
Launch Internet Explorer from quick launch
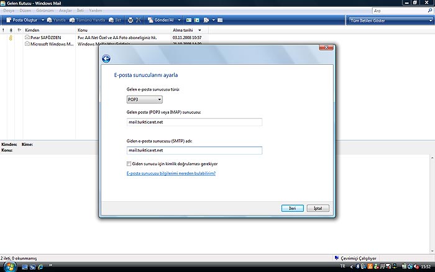(x=40, y=267)
